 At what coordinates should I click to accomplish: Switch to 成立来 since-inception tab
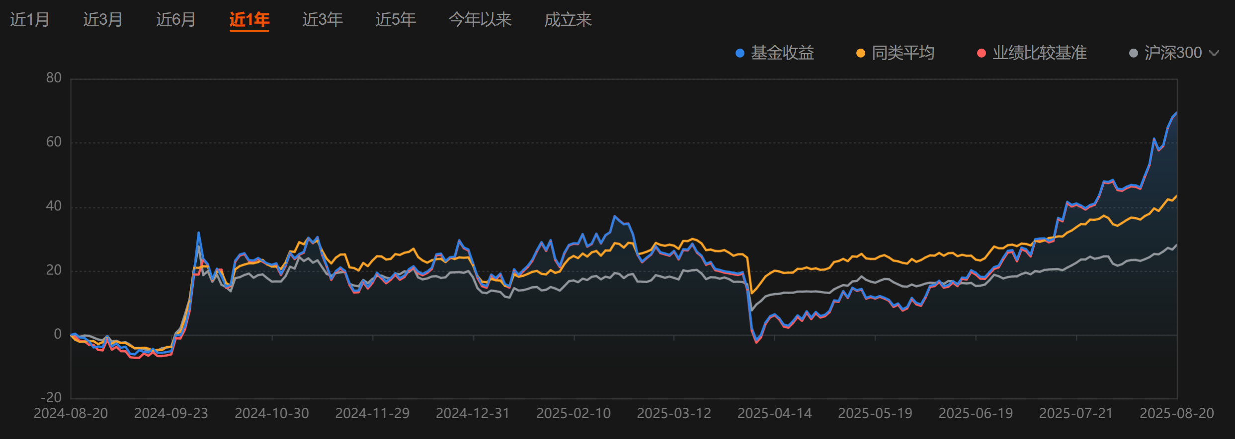pyautogui.click(x=568, y=19)
